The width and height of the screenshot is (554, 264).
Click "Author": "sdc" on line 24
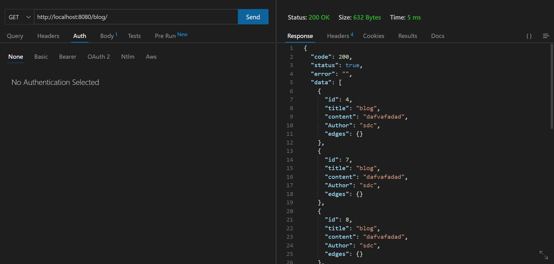352,245
